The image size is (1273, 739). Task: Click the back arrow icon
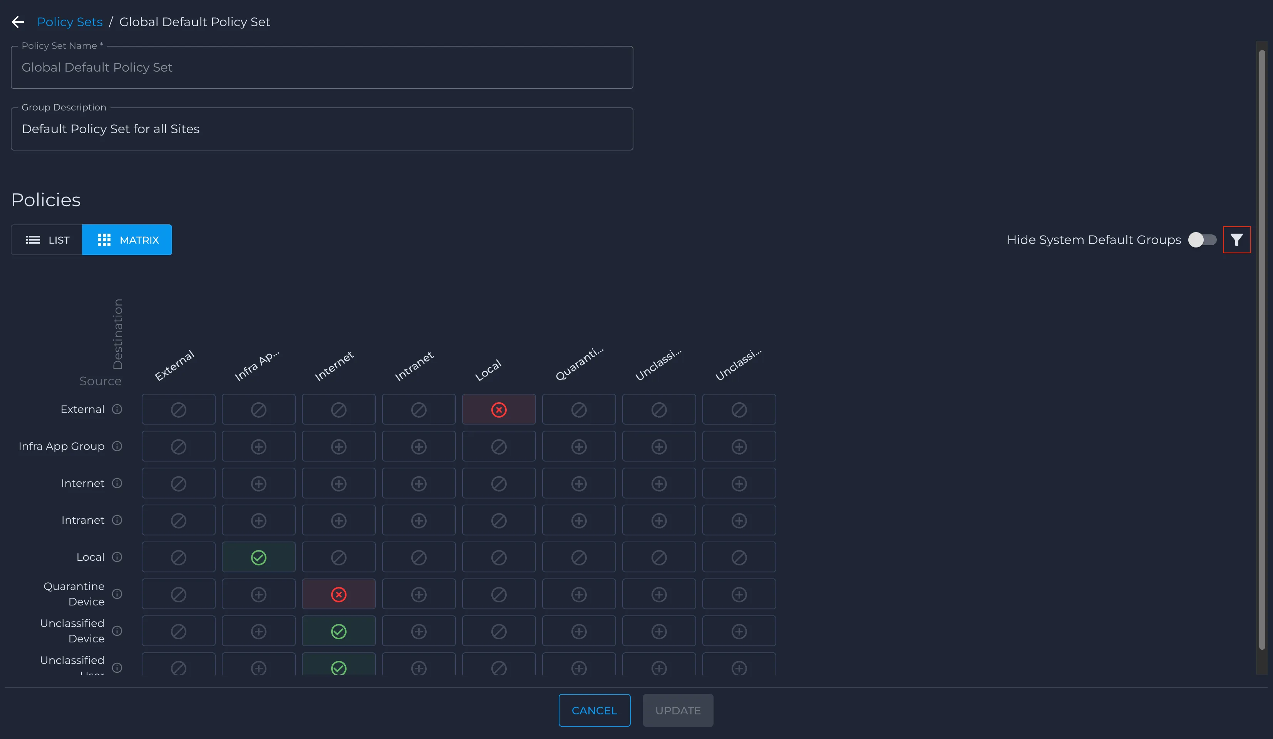coord(18,22)
